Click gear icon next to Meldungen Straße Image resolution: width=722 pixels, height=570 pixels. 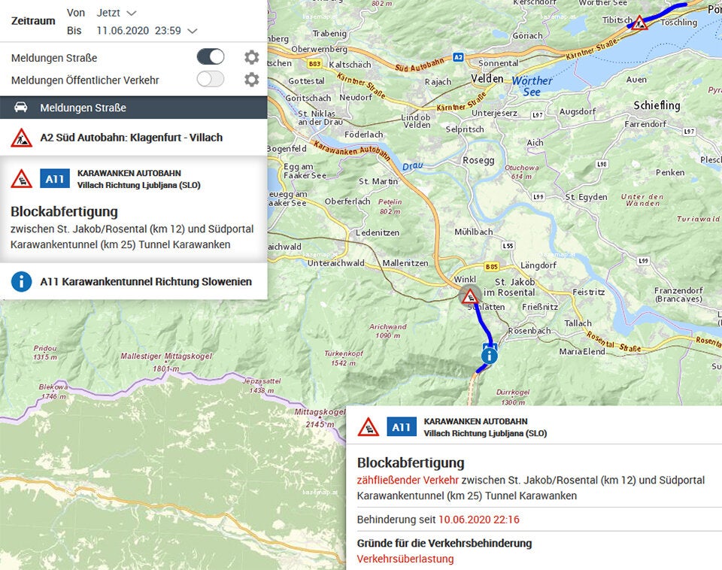click(x=251, y=57)
